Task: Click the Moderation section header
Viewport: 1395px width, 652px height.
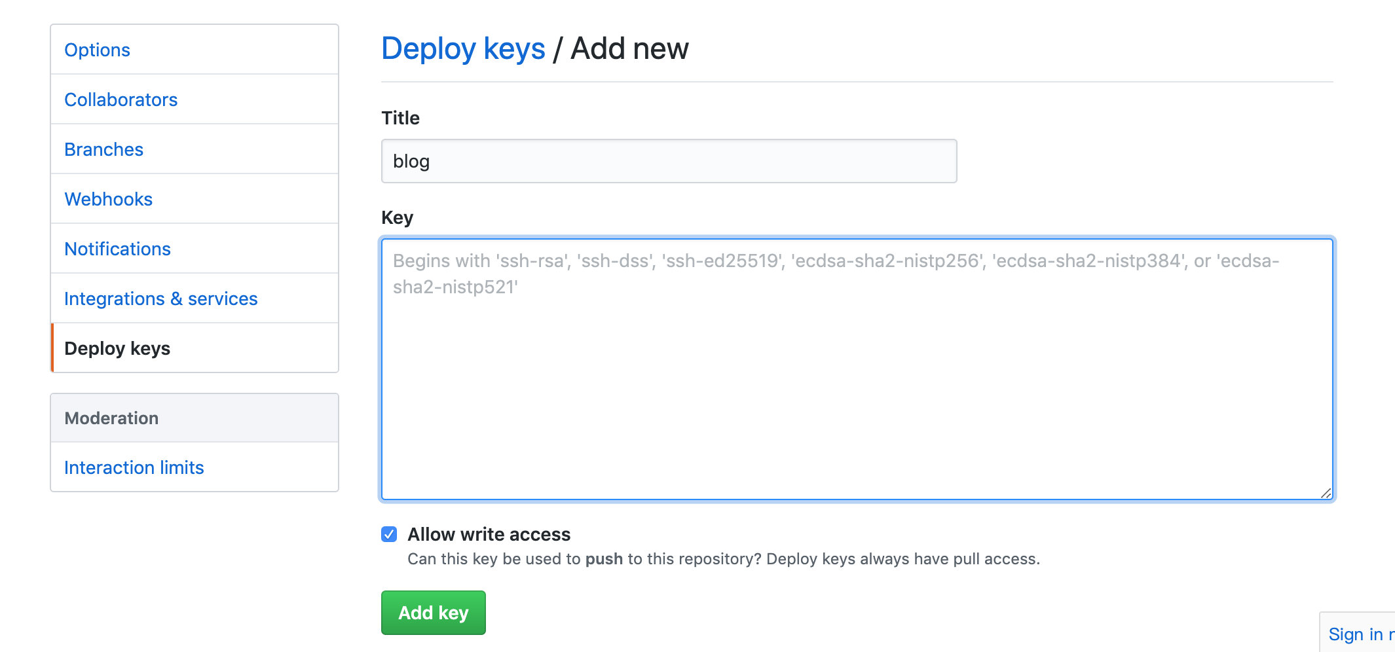Action: point(111,418)
